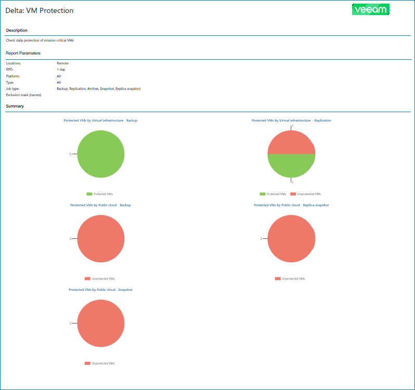This screenshot has width=415, height=390.
Task: Click the 'Platform:' parameter label
Action: [12, 76]
